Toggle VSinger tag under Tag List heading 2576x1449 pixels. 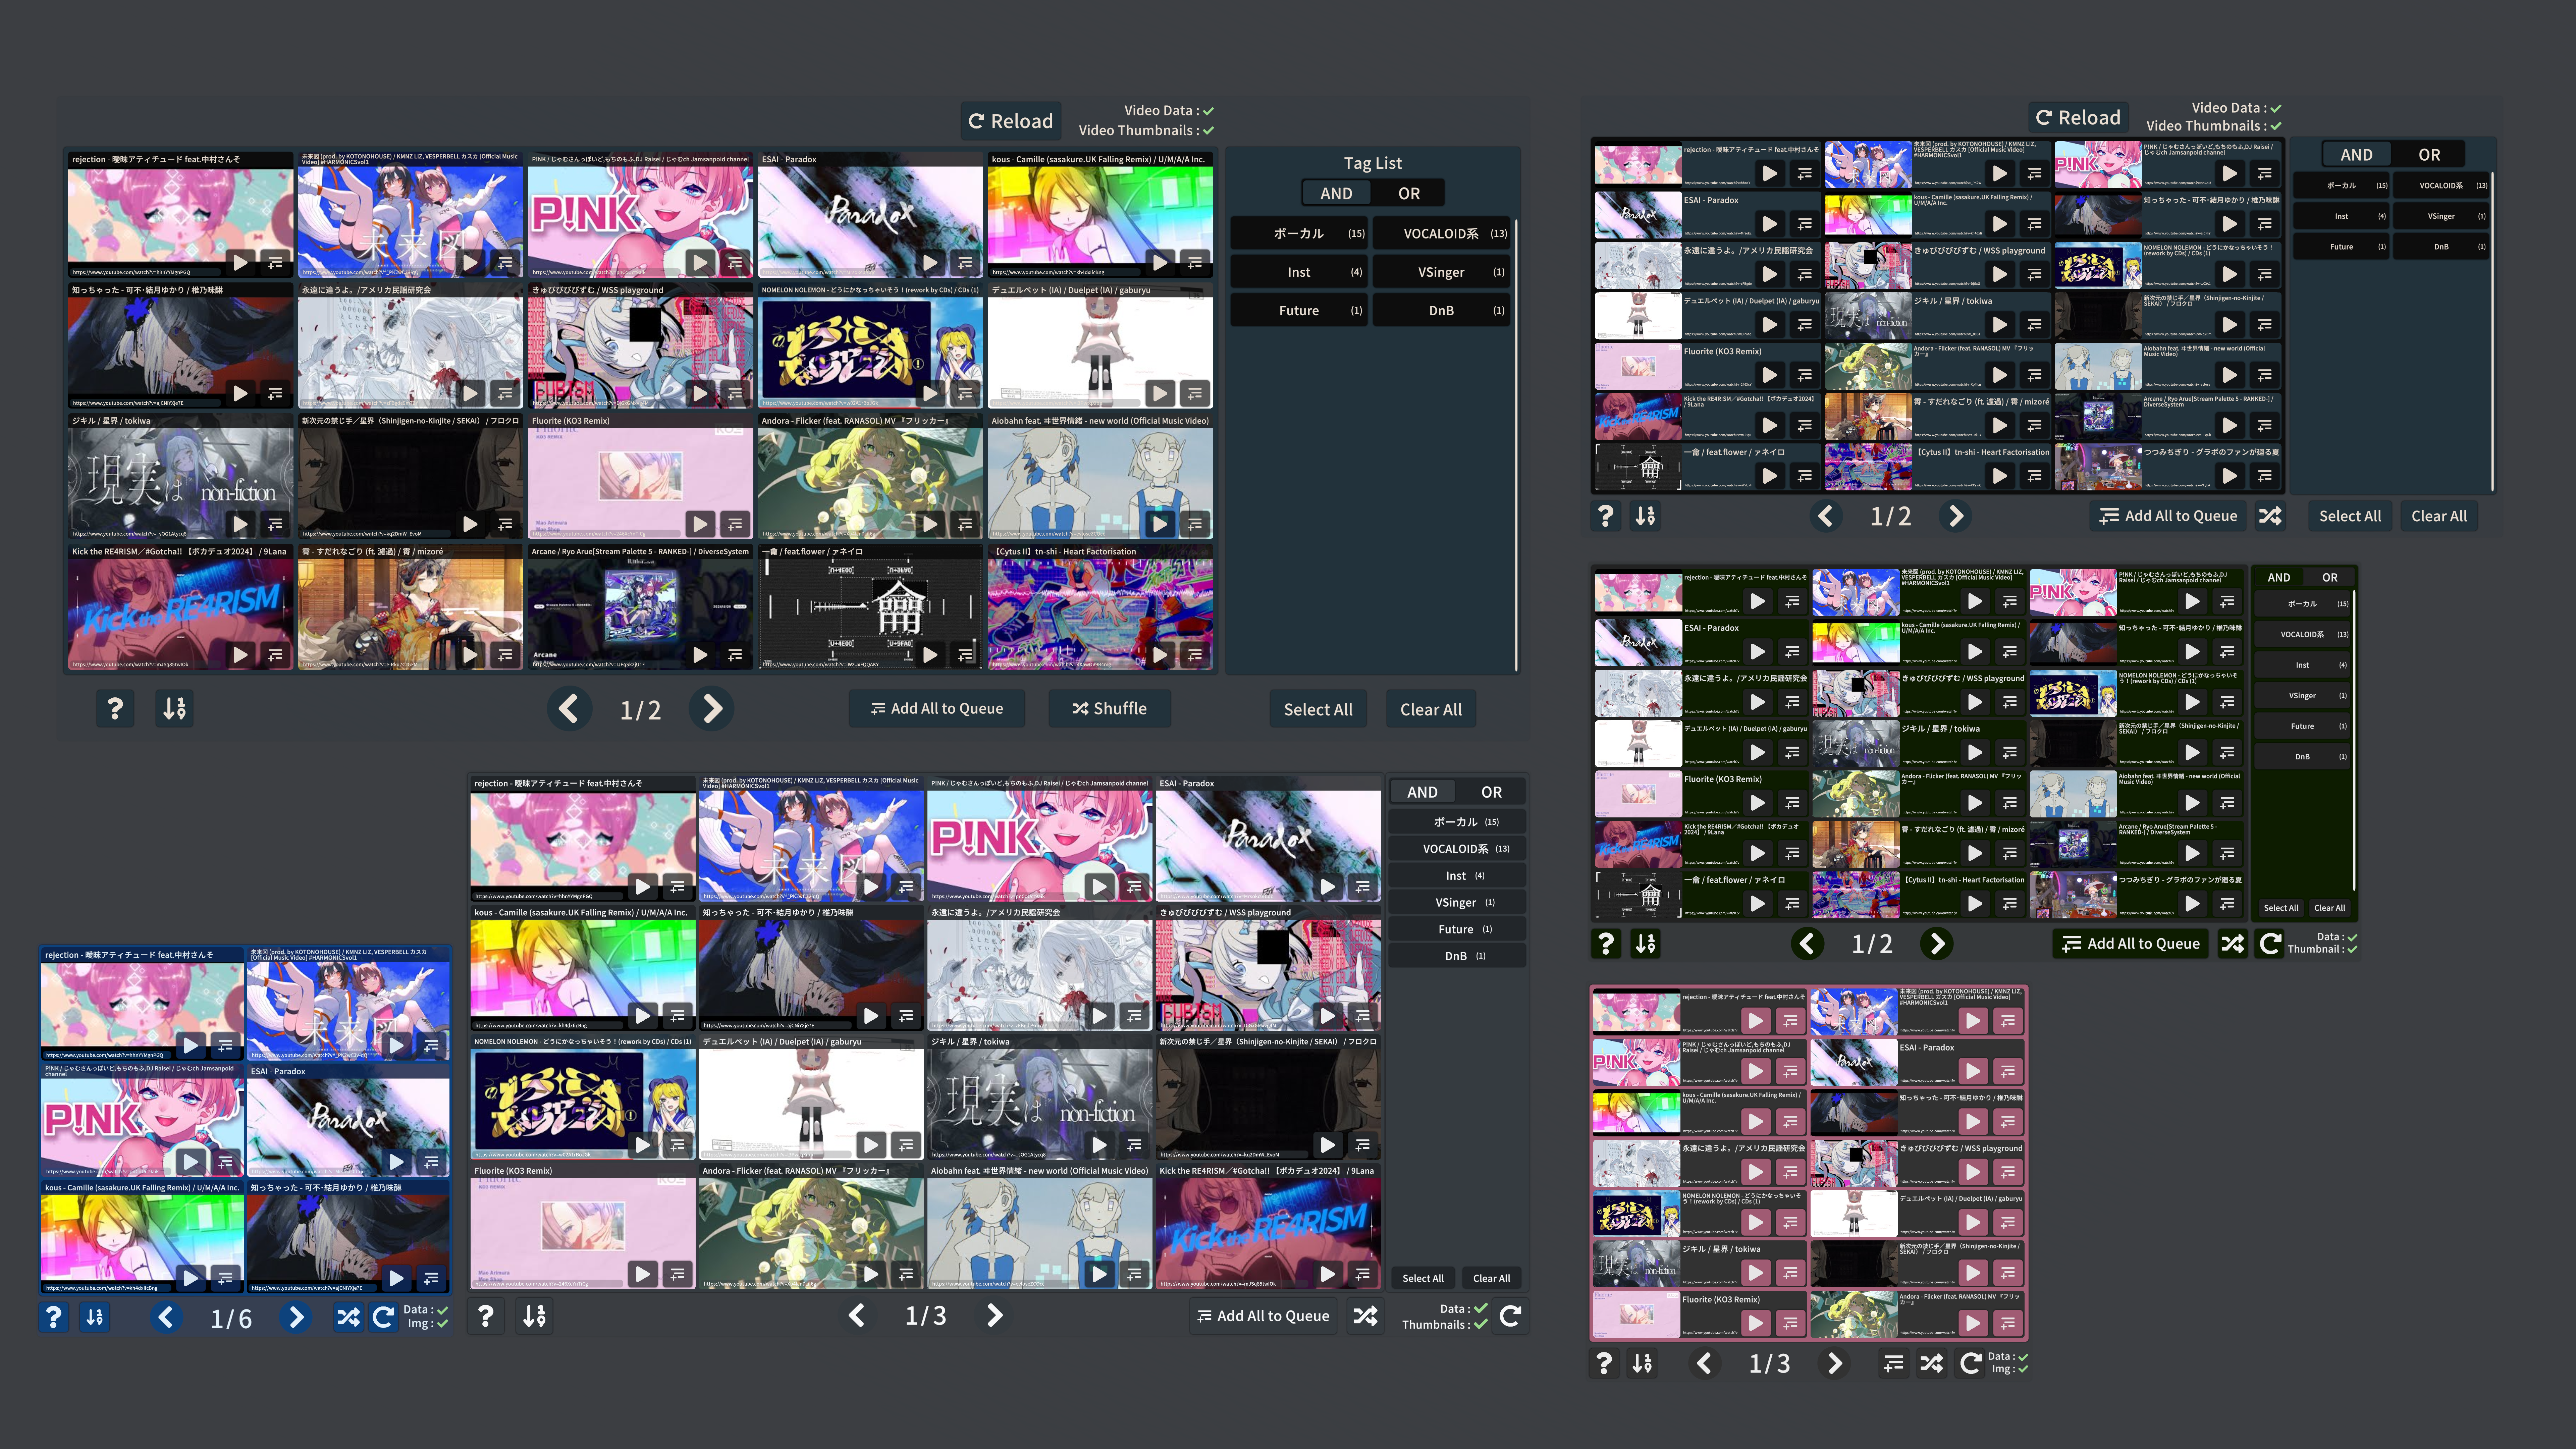pos(1441,272)
